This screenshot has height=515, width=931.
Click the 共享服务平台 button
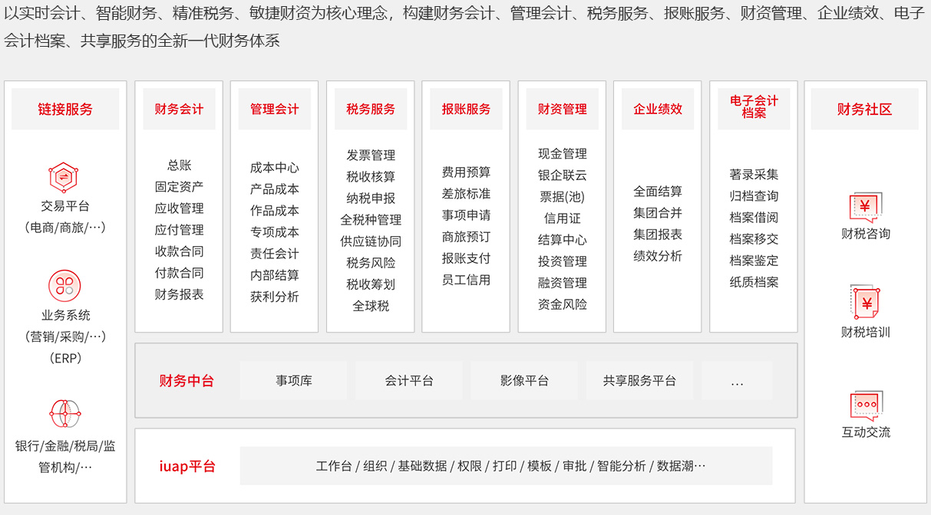tap(639, 381)
